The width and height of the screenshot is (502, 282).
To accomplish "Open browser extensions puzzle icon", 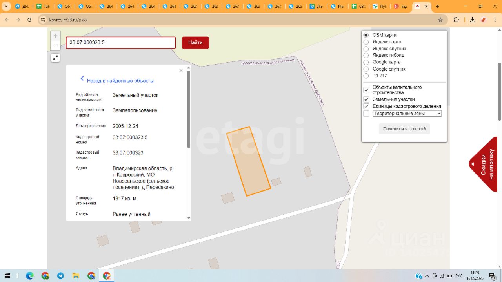I will pyautogui.click(x=456, y=20).
